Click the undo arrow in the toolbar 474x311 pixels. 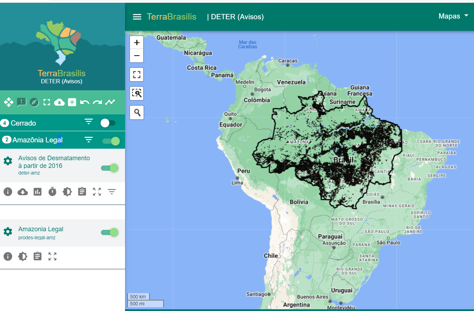[x=85, y=102]
